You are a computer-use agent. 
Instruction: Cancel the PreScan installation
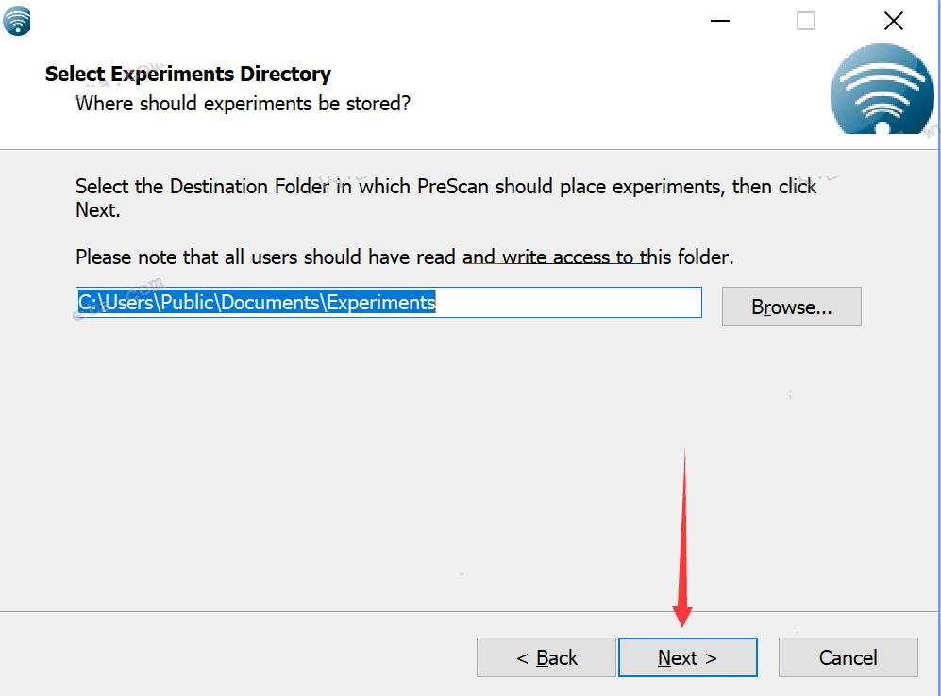(848, 657)
